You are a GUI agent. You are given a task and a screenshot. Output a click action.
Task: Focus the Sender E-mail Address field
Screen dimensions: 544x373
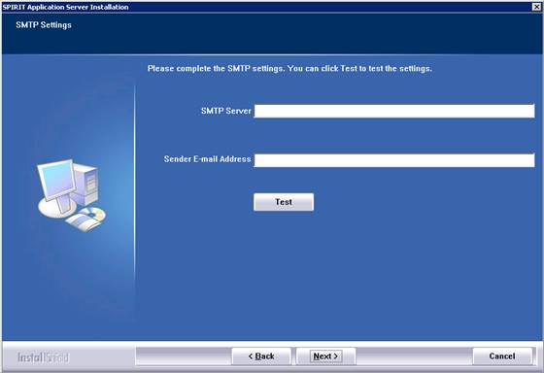394,160
